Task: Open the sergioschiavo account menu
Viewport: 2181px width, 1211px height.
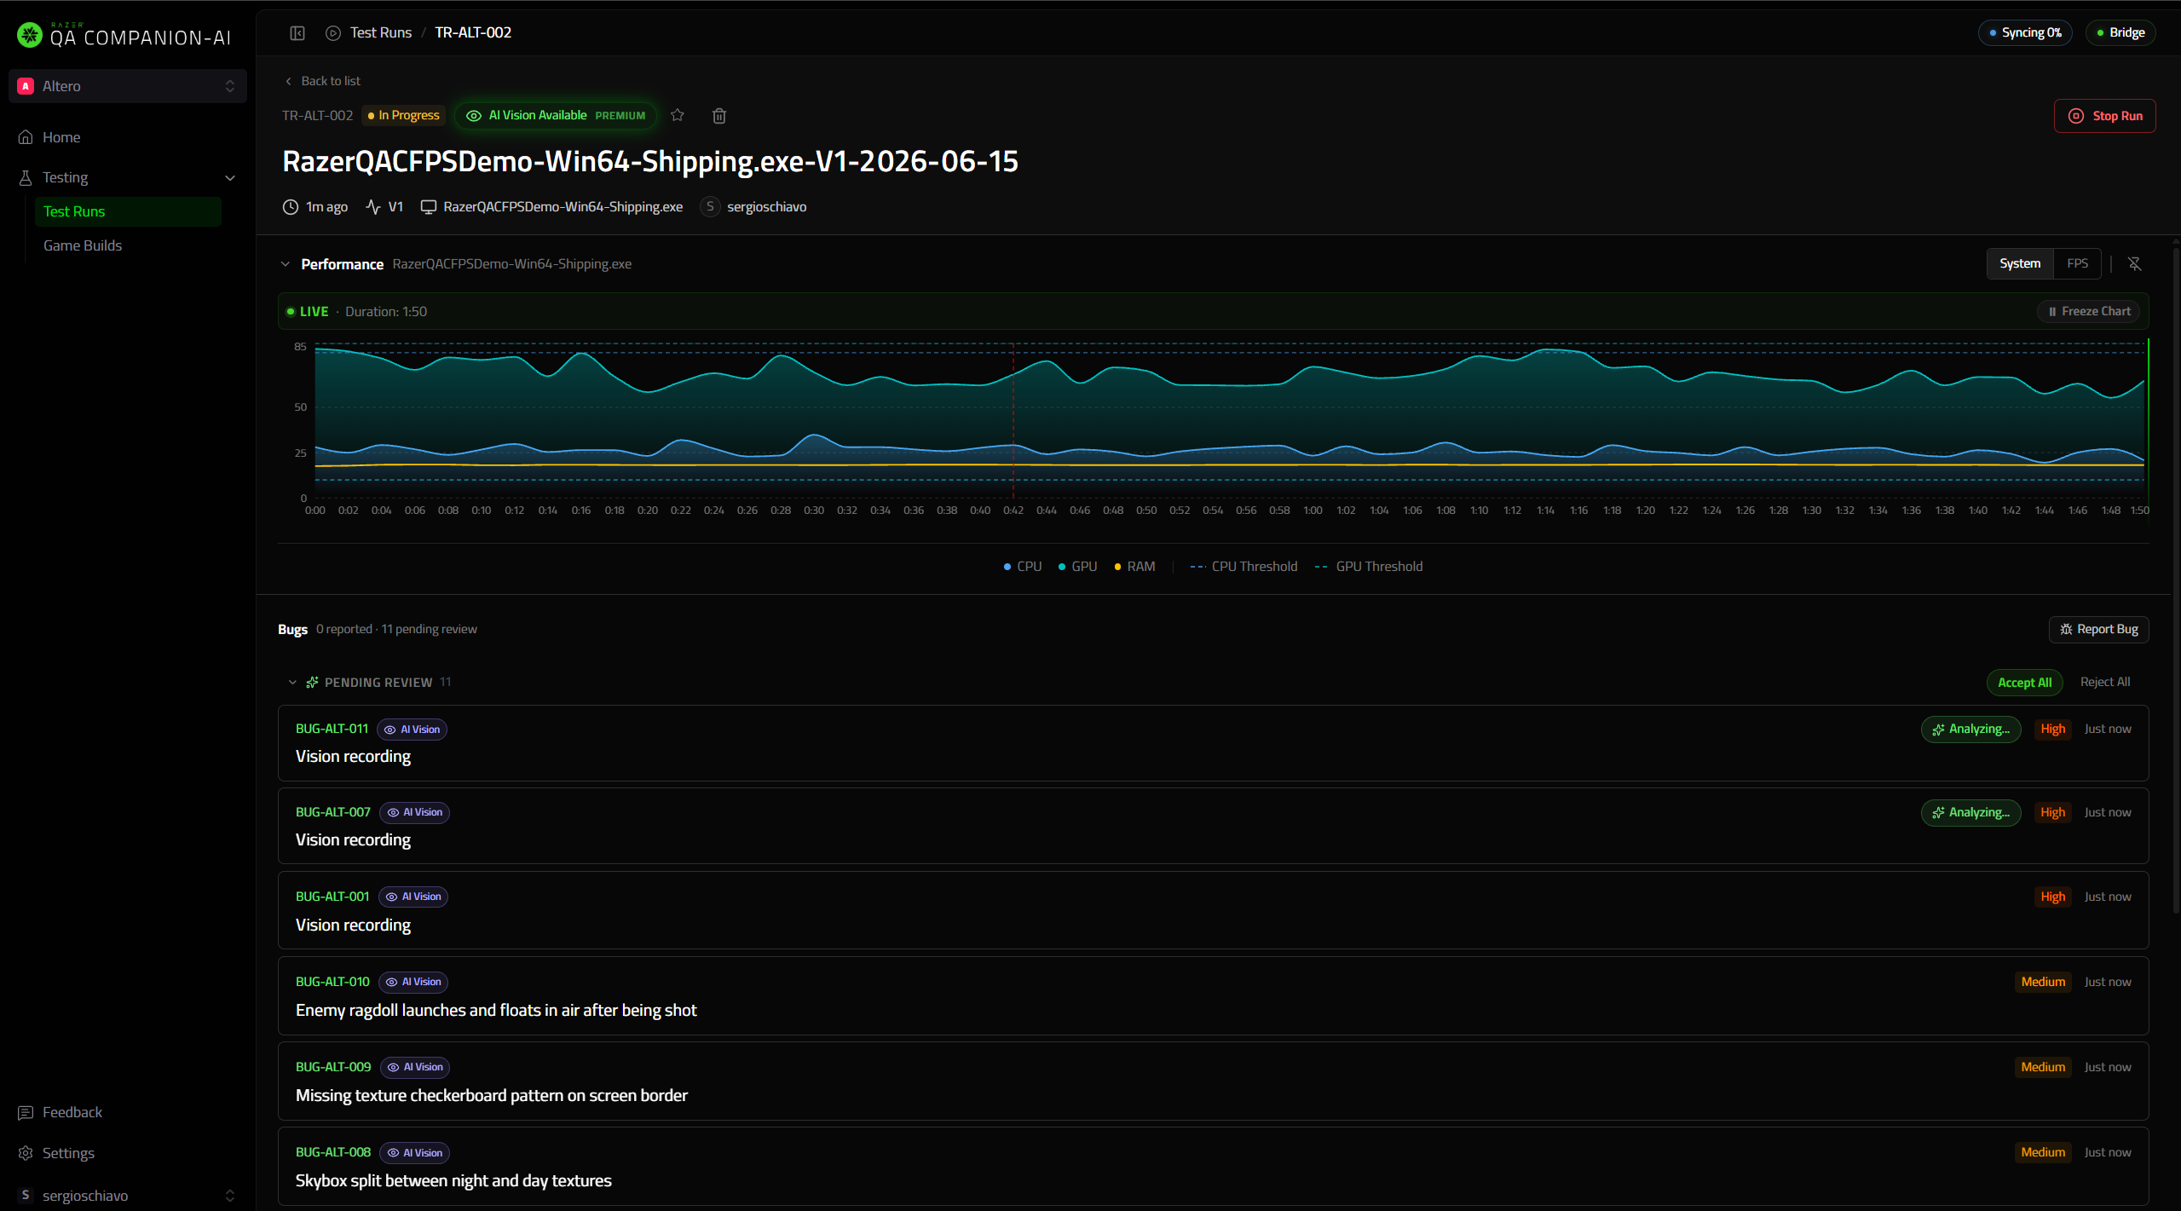Action: [128, 1195]
